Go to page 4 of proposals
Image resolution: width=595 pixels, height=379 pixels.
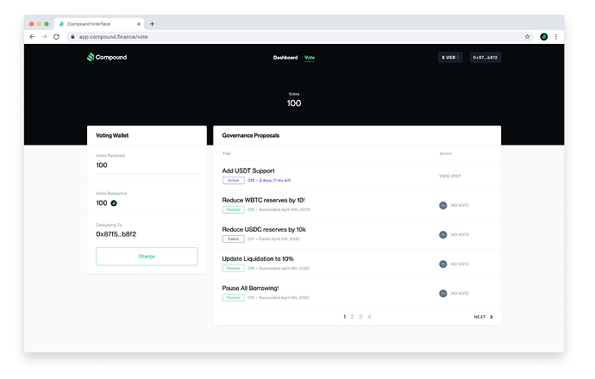click(x=369, y=317)
